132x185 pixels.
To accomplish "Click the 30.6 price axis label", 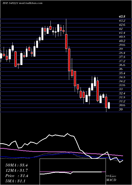I will click(x=122, y=105).
